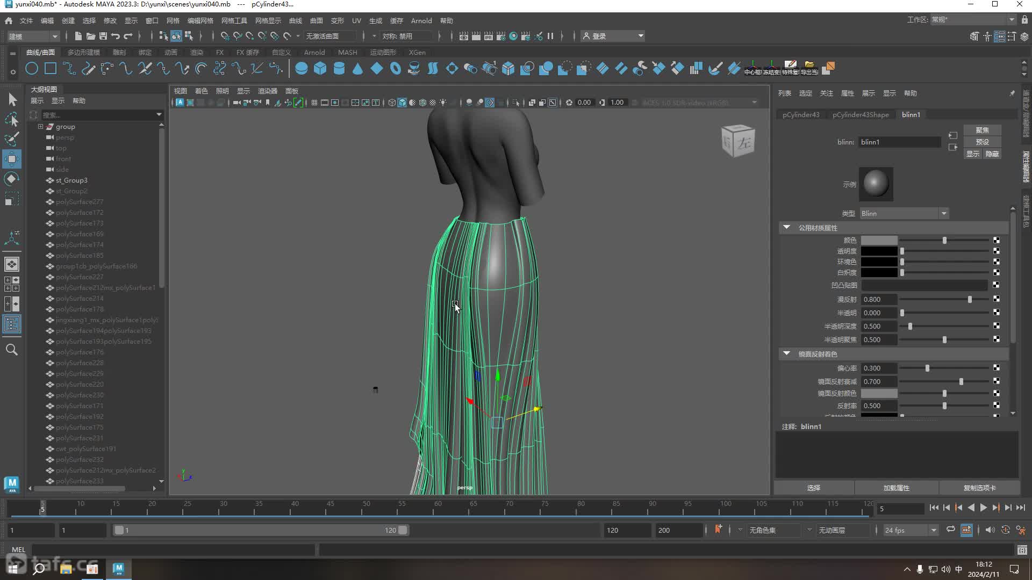Click the 聚焦 button
This screenshot has height=580, width=1032.
[x=982, y=130]
